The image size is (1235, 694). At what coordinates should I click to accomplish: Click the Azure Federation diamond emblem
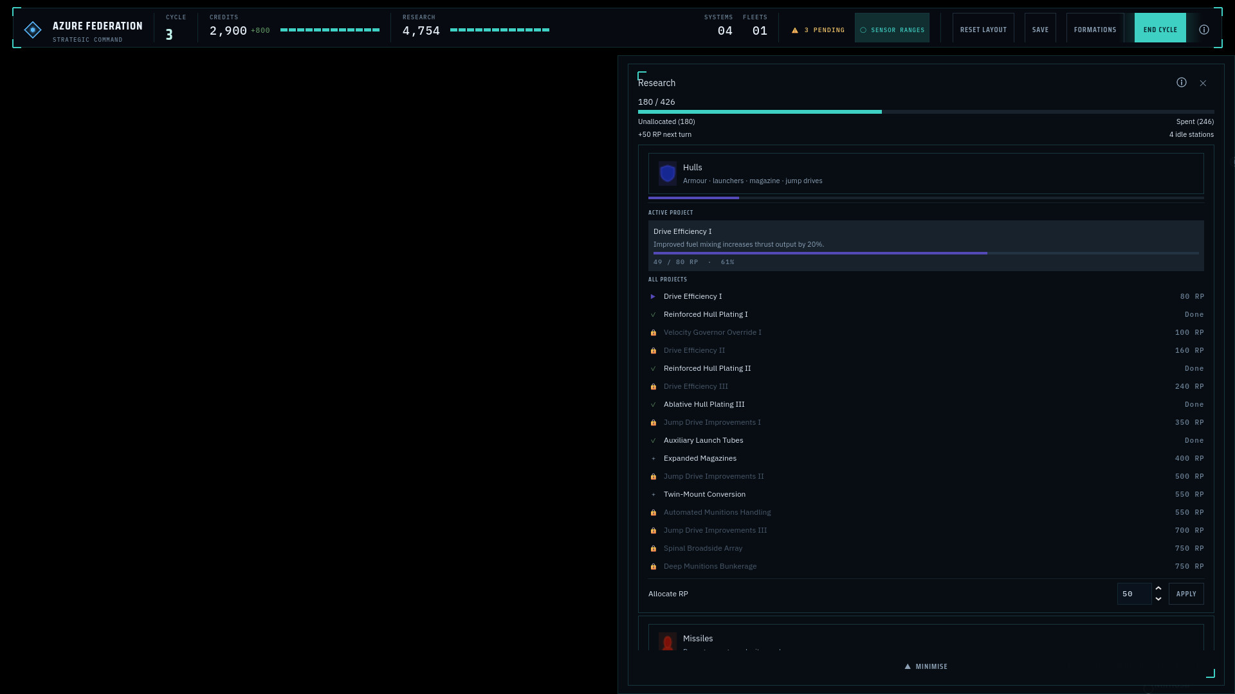tap(33, 30)
